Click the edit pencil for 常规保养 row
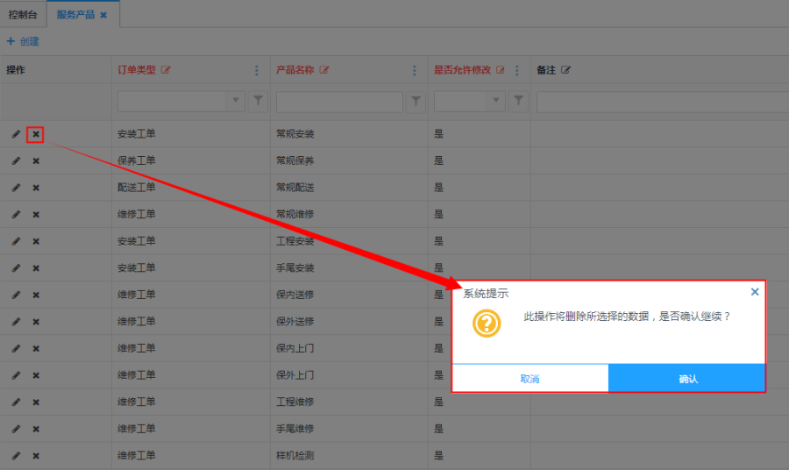This screenshot has height=470, width=789. click(15, 161)
